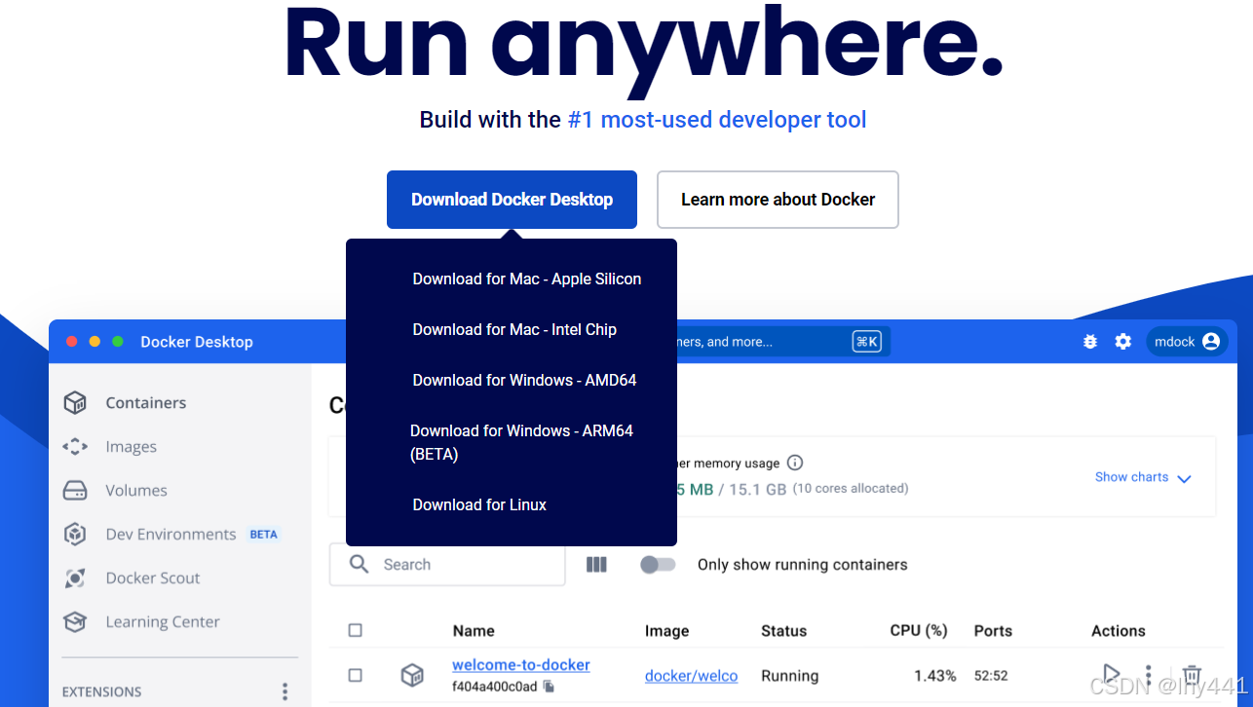
Task: Click the welcome-to-docker container cube icon
Action: tap(413, 675)
